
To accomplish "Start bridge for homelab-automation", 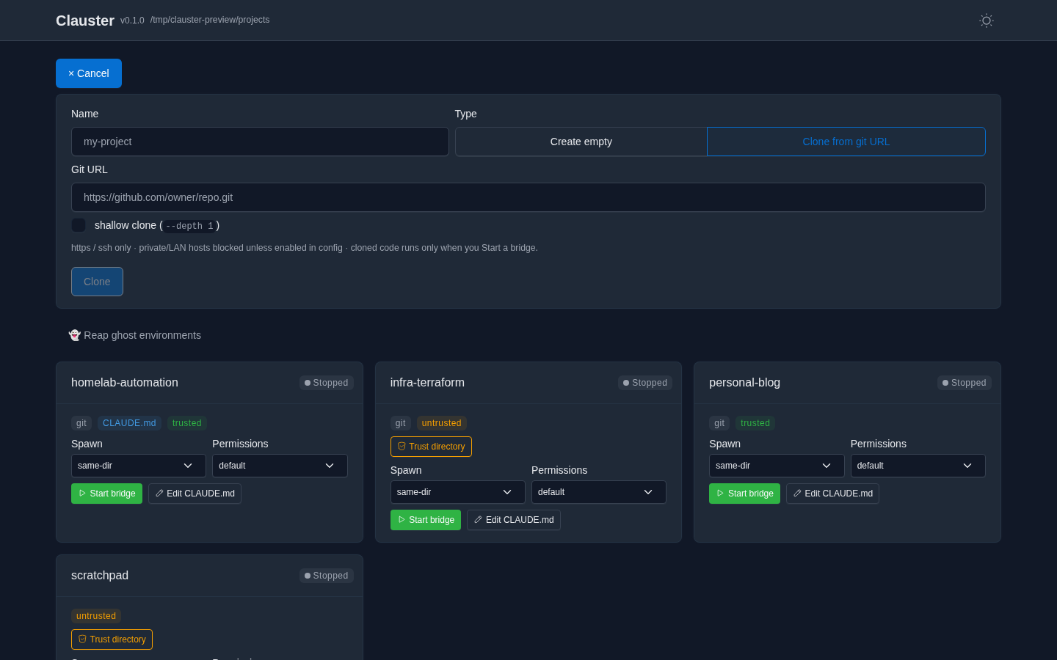I will click(x=106, y=494).
